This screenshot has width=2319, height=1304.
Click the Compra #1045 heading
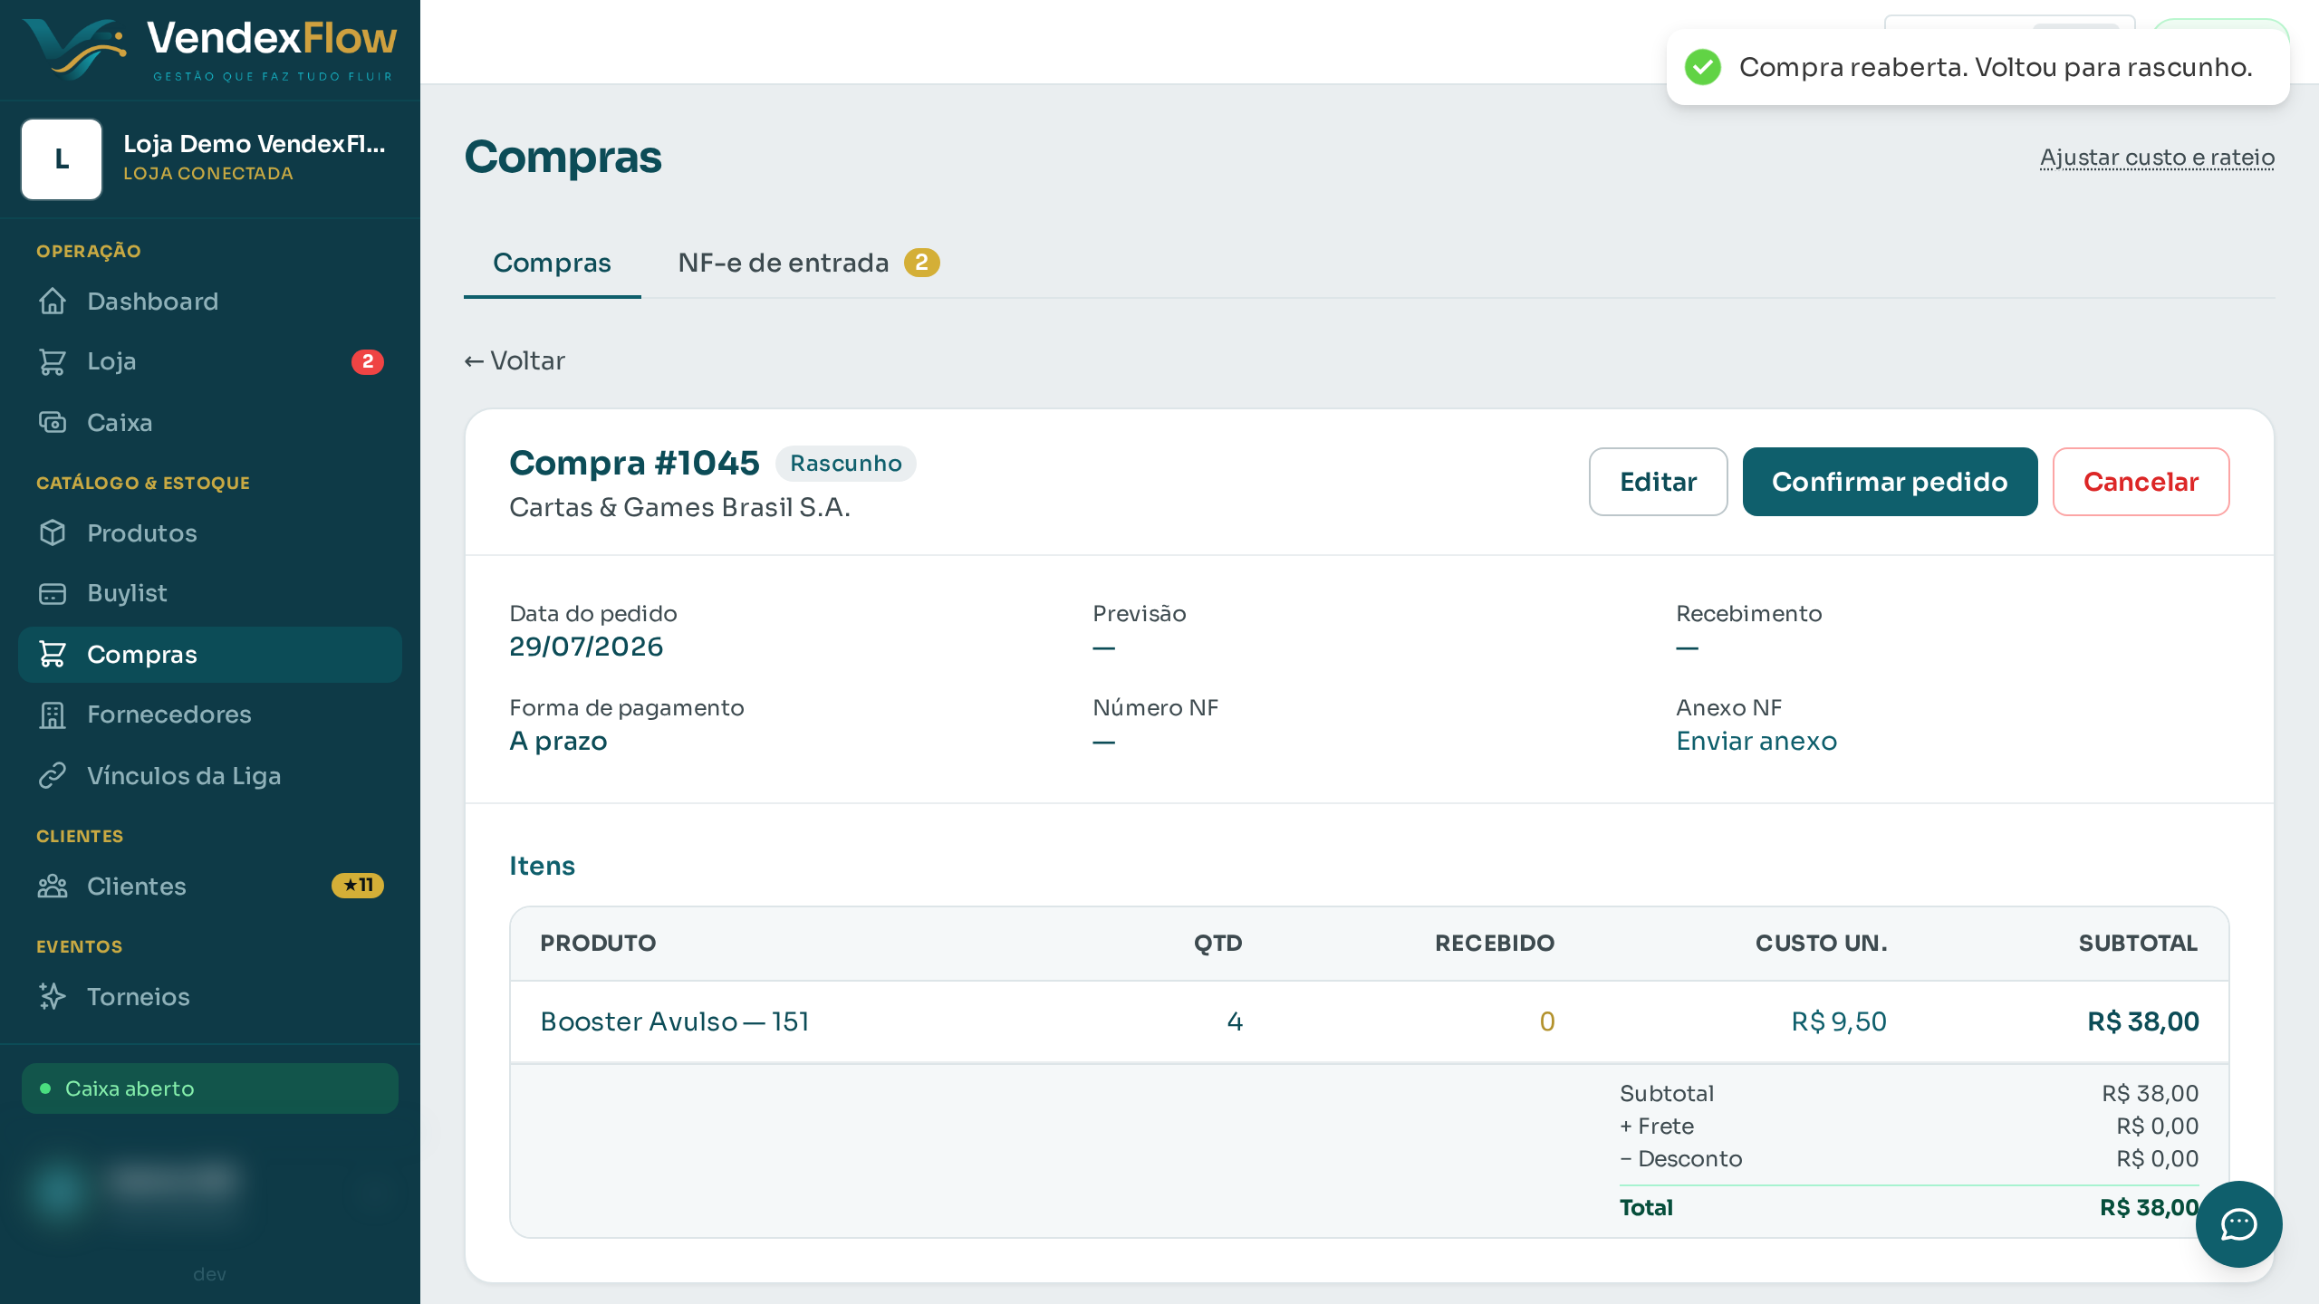click(x=634, y=463)
